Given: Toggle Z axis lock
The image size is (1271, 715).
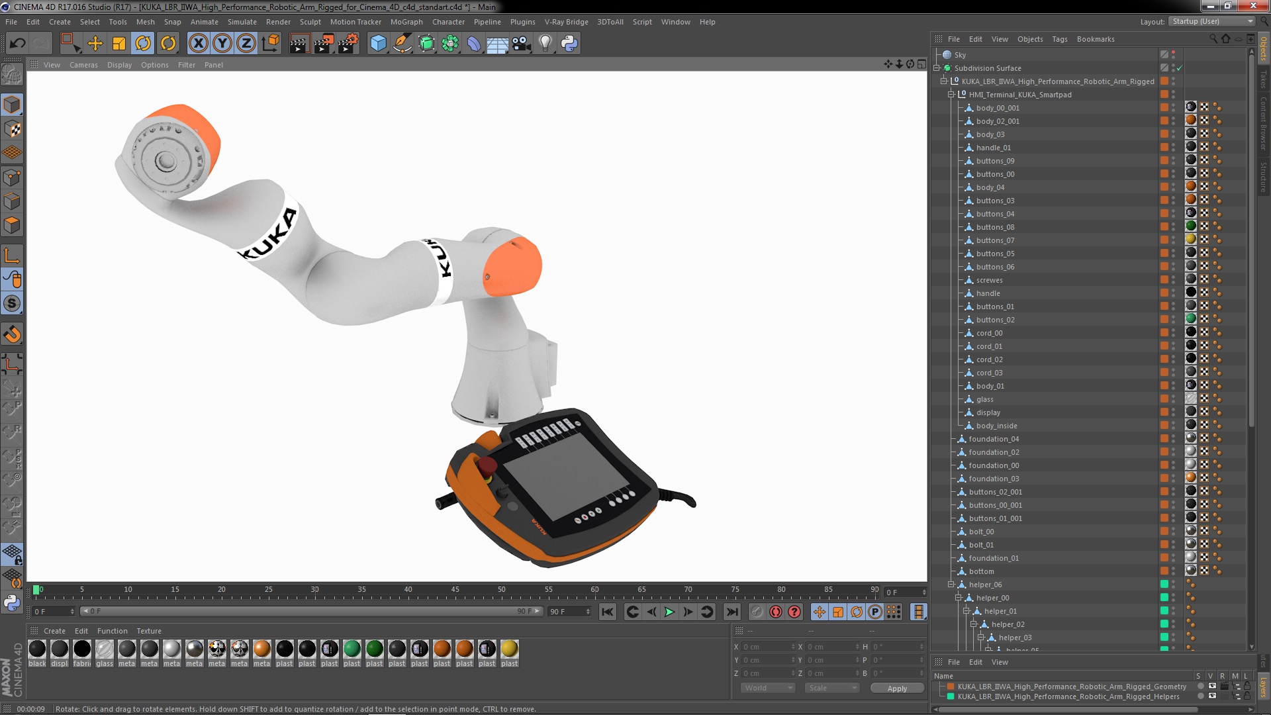Looking at the screenshot, I should (246, 44).
